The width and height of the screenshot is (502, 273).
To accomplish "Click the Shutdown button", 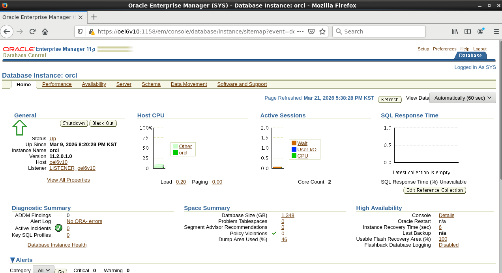I will [x=74, y=123].
